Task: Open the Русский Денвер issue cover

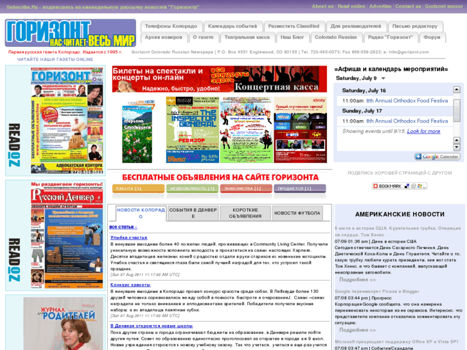Action: [67, 235]
